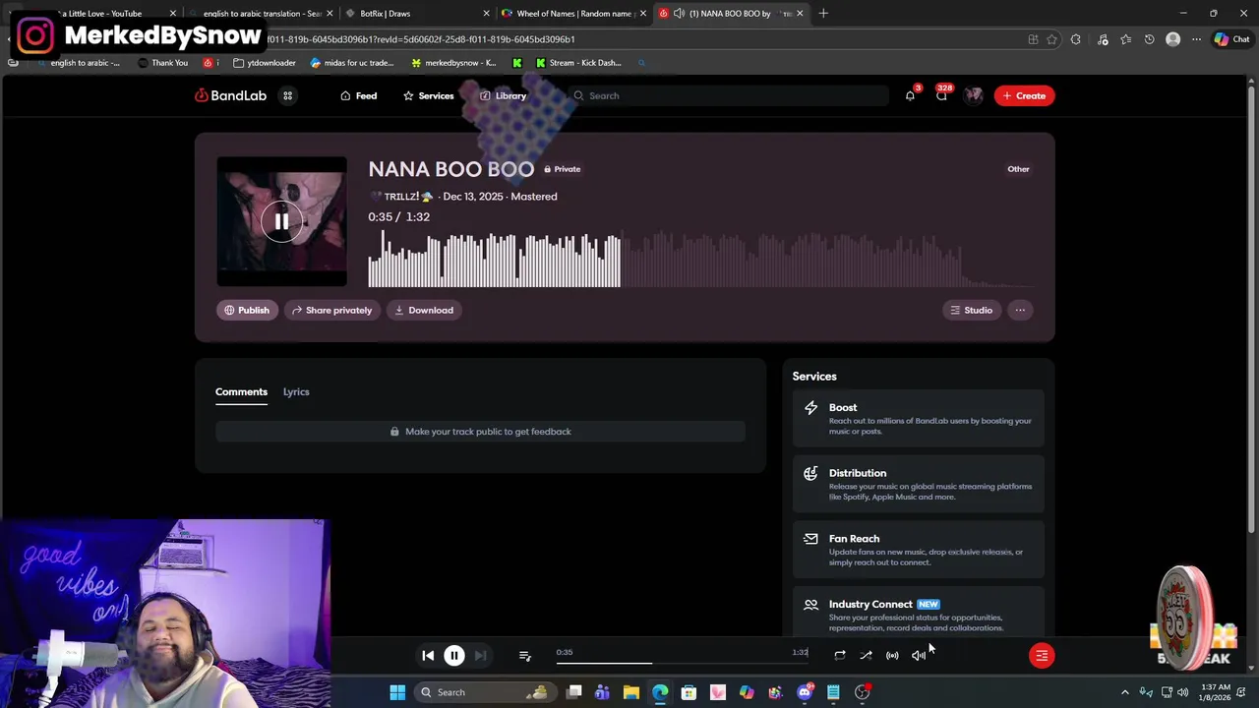Open the red player queue menu button
This screenshot has height=708, width=1259.
point(1042,656)
